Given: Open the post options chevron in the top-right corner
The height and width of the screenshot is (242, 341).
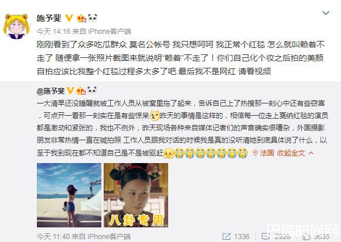Looking at the screenshot, I should click(x=326, y=13).
